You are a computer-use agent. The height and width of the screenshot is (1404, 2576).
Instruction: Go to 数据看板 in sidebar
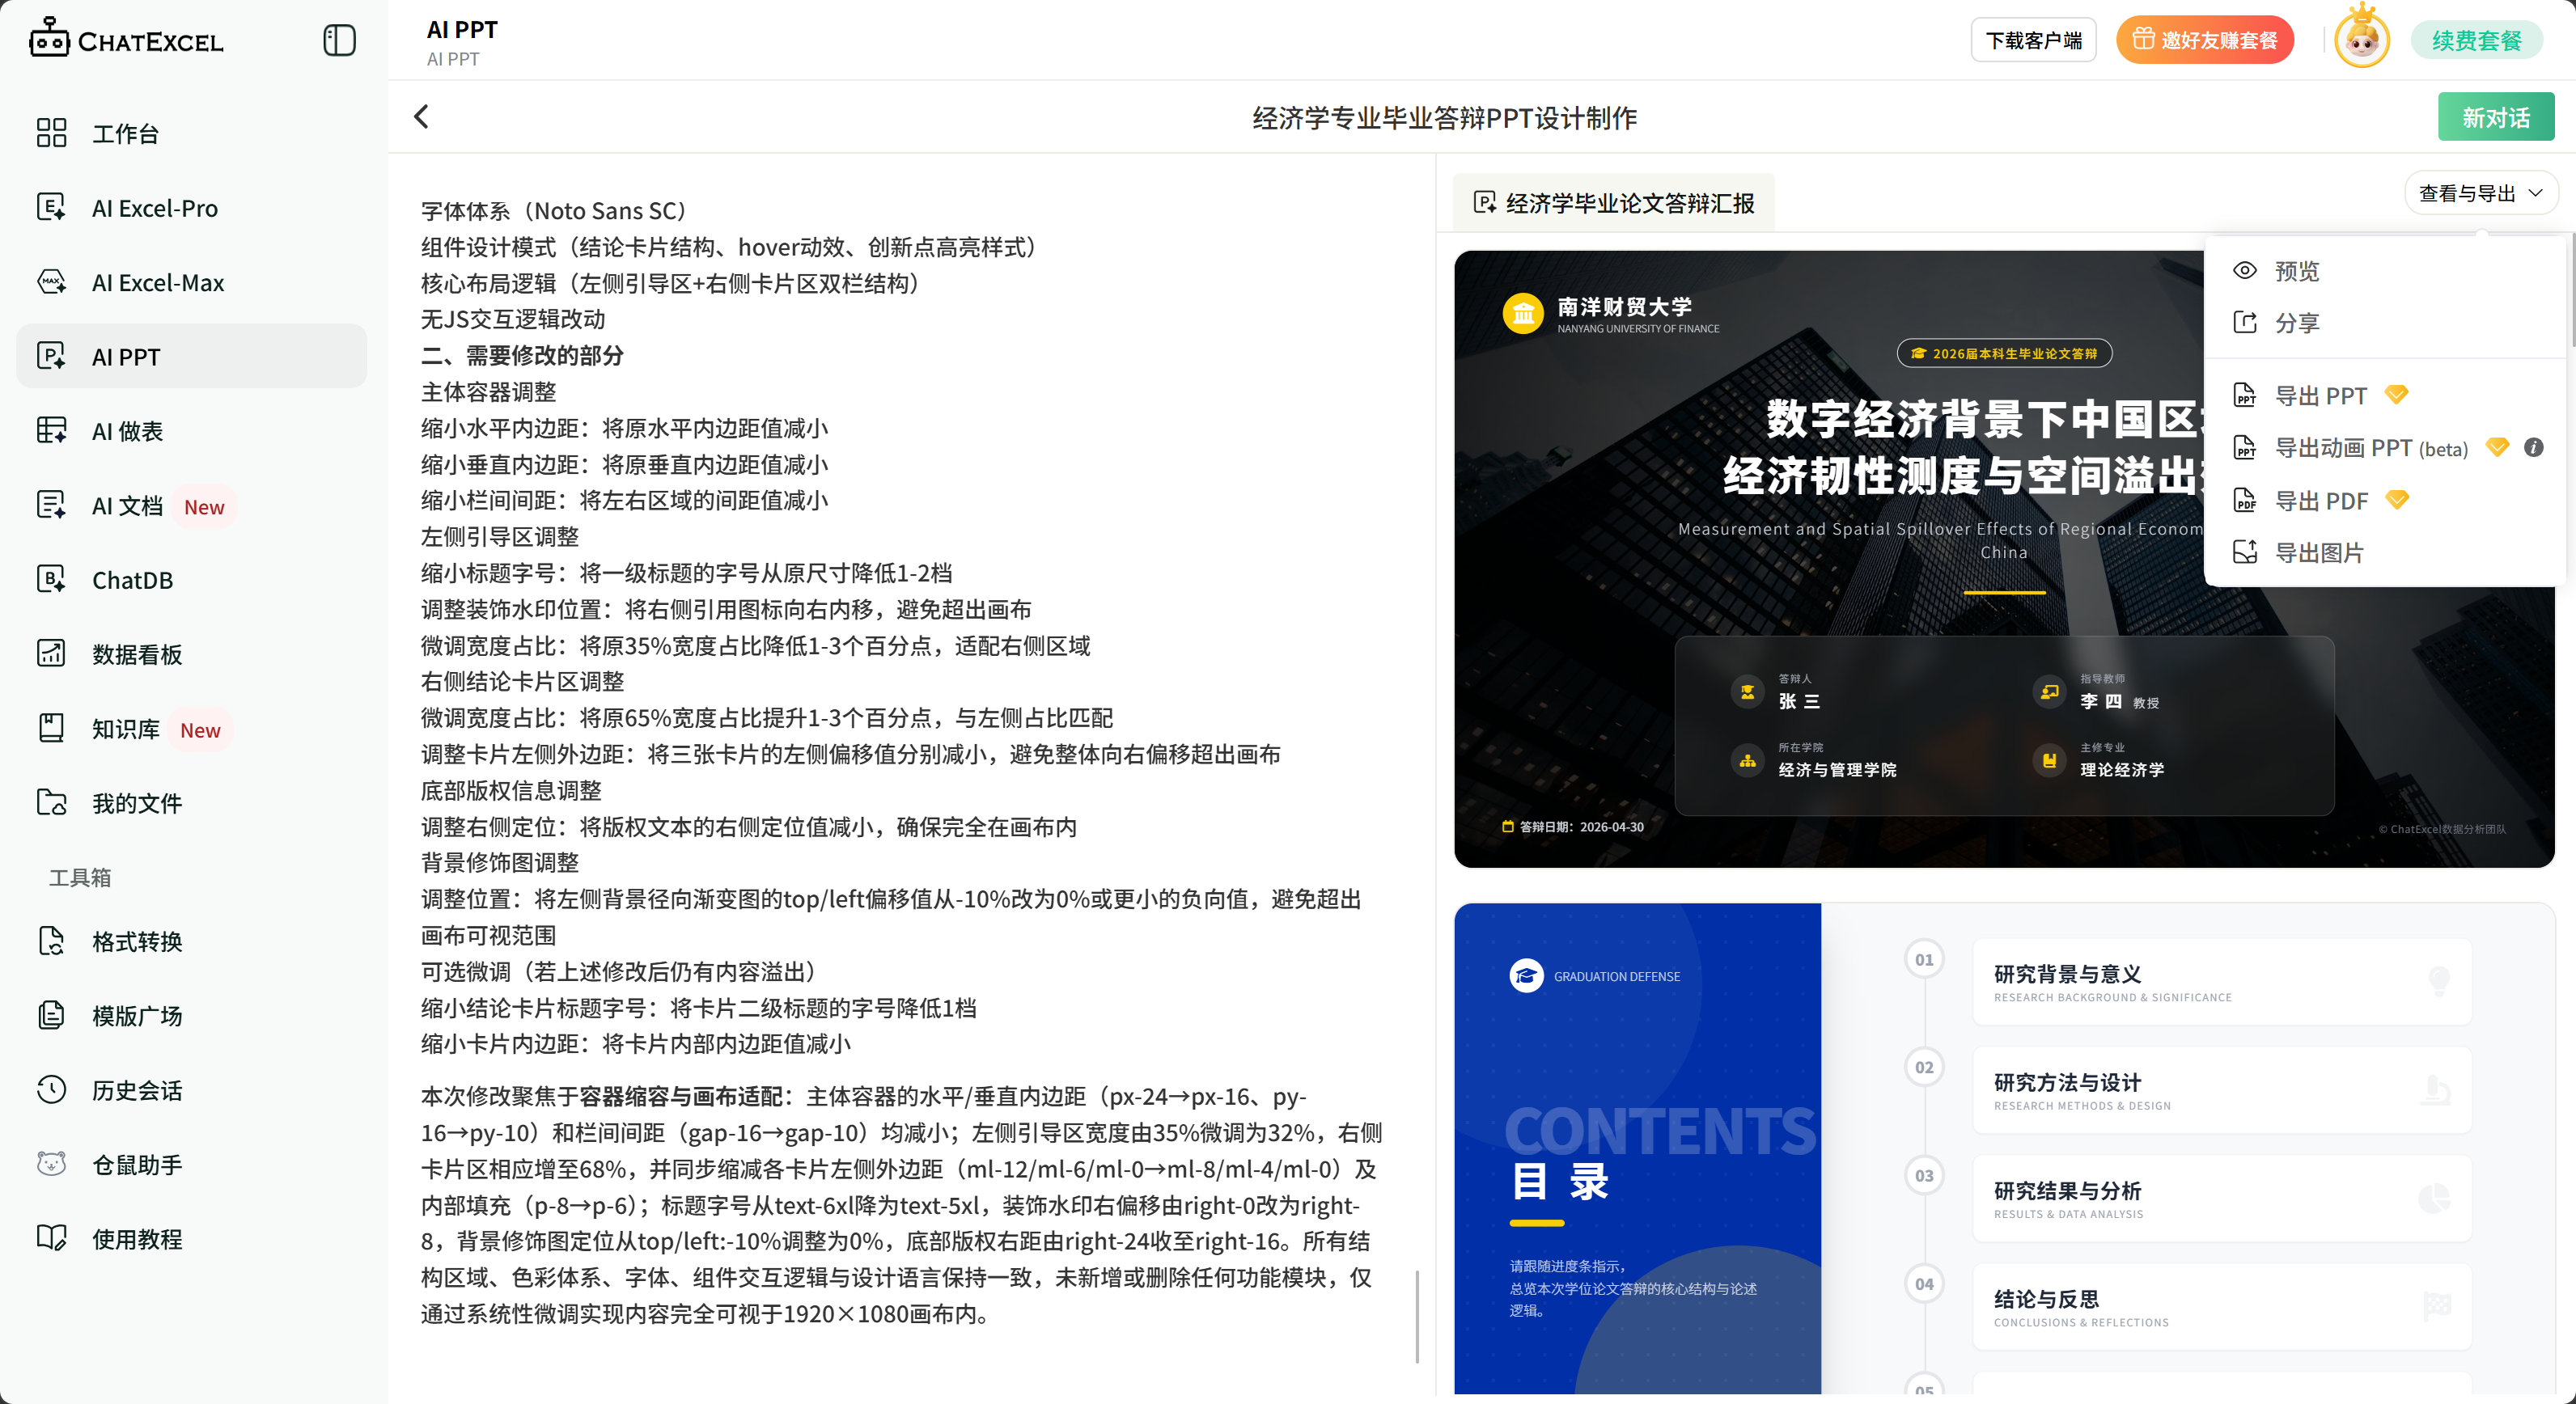click(192, 654)
